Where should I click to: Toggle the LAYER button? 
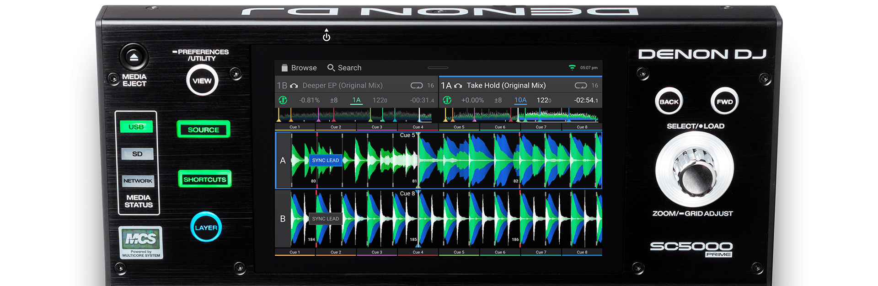click(206, 227)
